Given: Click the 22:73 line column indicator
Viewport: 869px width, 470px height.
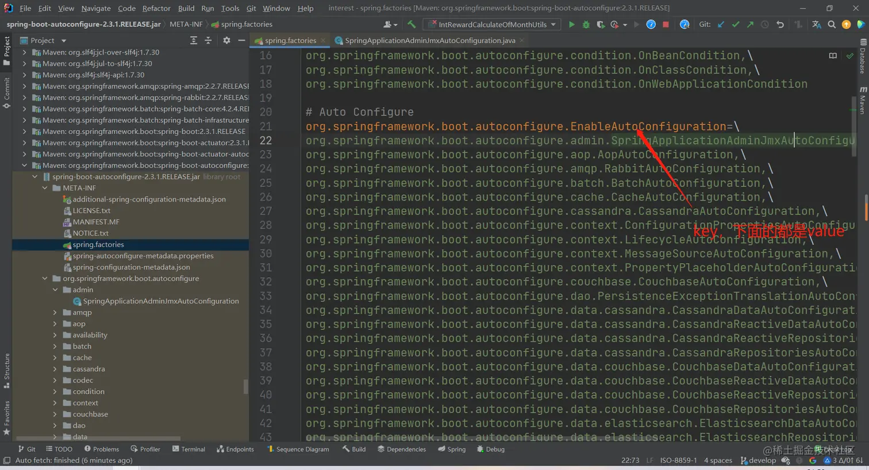Looking at the screenshot, I should 630,460.
